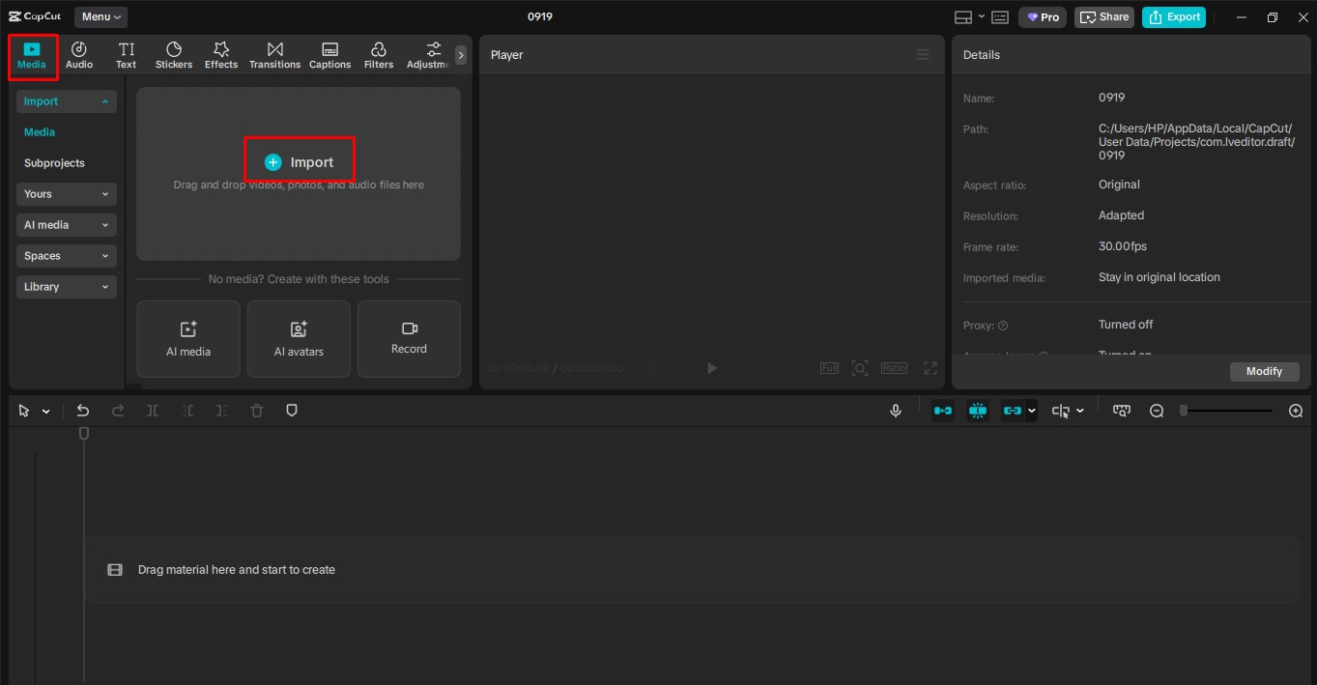The width and height of the screenshot is (1317, 685).
Task: Browse the Transitions panel
Action: tap(274, 54)
